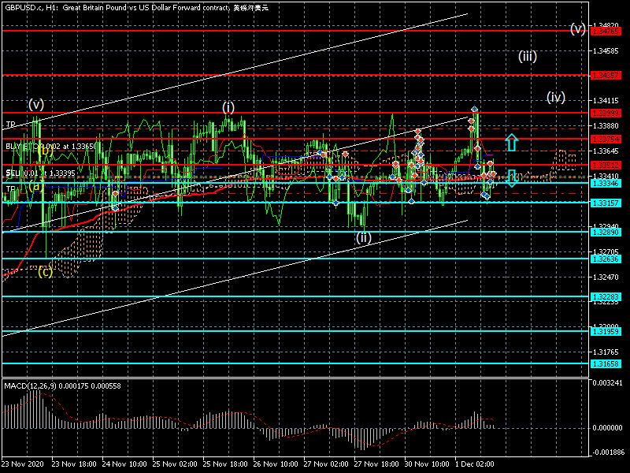Click the white (ii) wave label
Viewport: 630px width, 473px height.
pyautogui.click(x=362, y=236)
